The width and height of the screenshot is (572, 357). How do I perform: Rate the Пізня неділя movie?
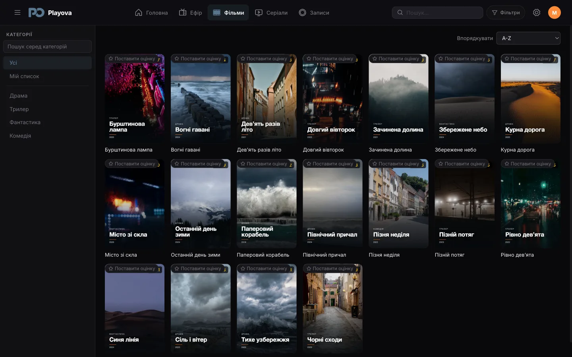396,164
